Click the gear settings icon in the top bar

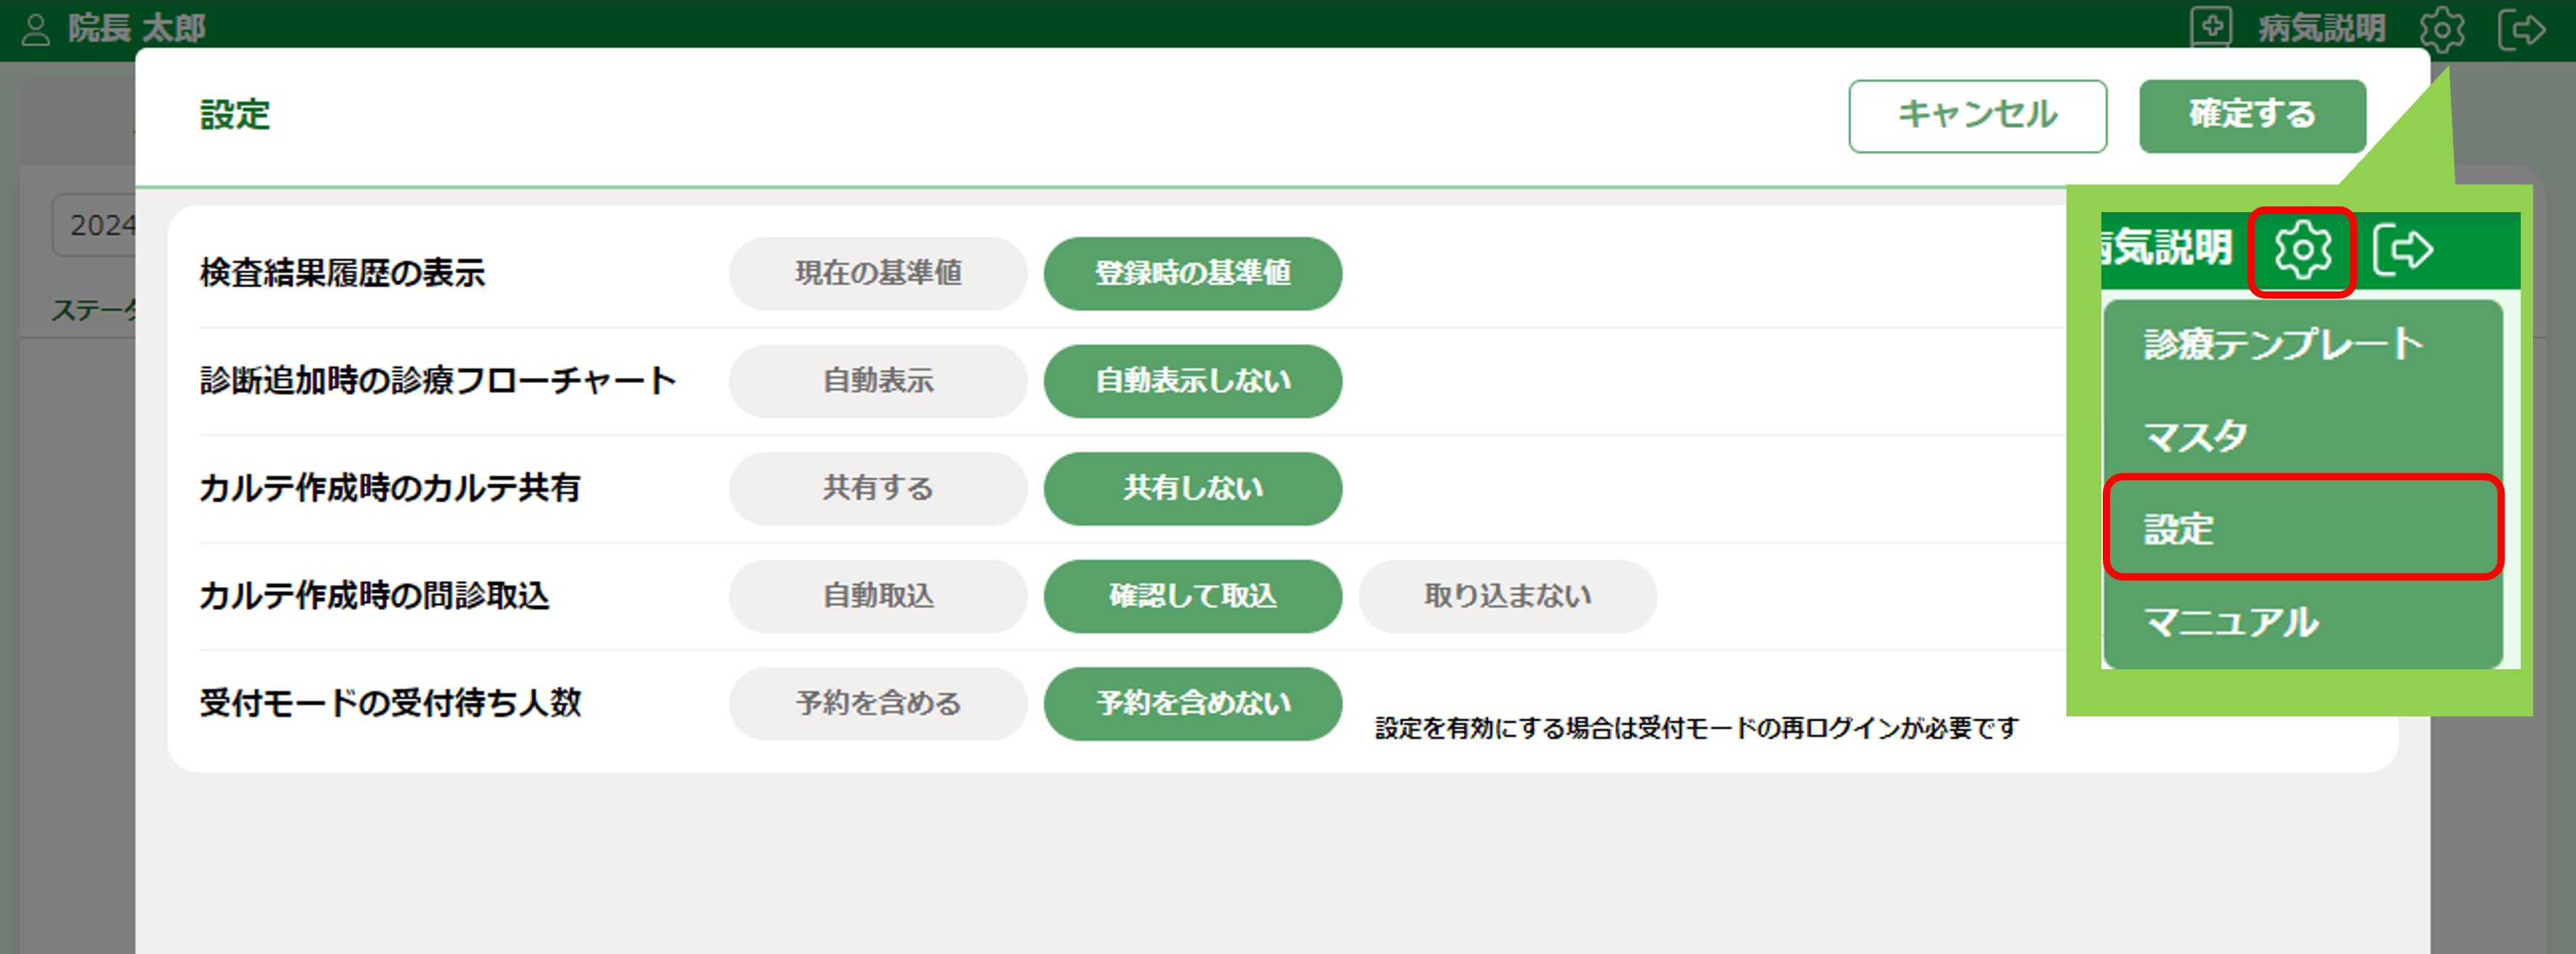(x=2441, y=29)
